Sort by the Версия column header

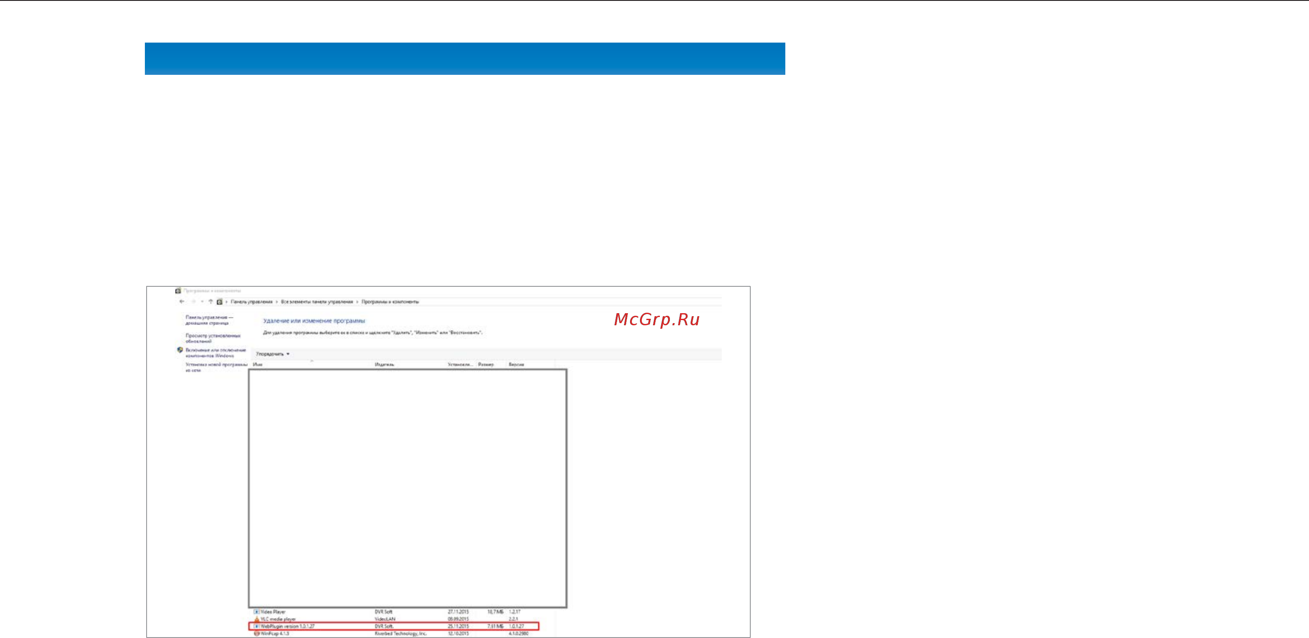coord(516,365)
